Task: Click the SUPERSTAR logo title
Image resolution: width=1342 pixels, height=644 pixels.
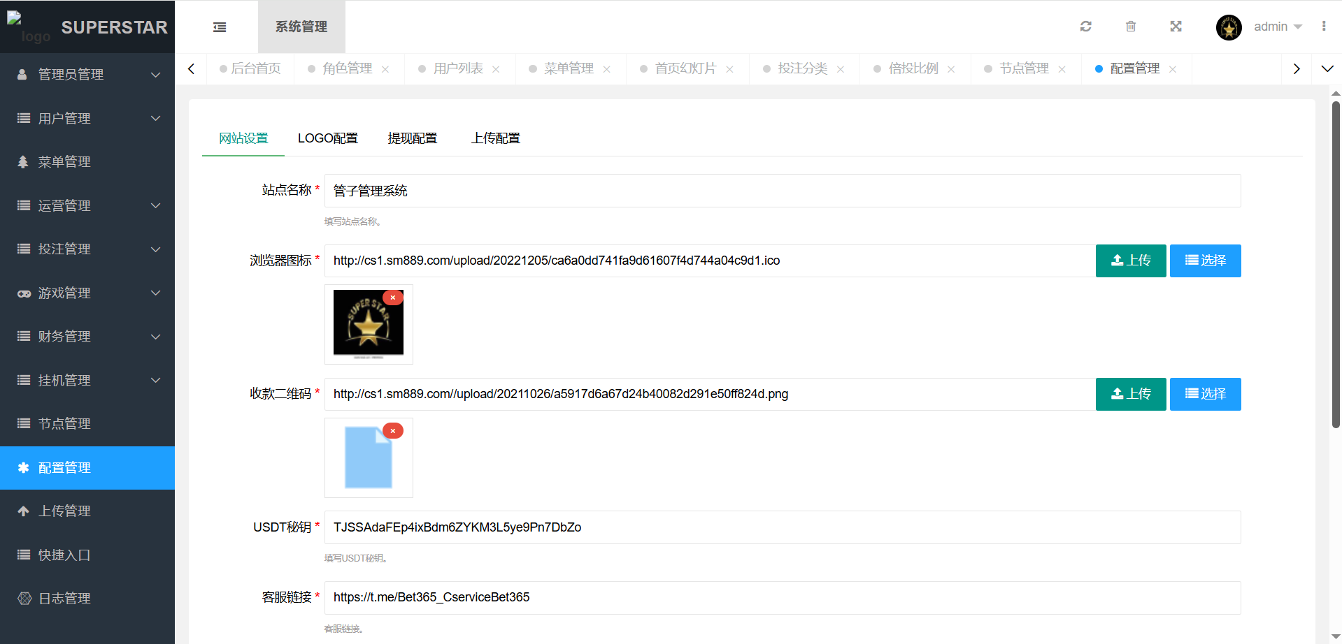Action: [x=115, y=27]
